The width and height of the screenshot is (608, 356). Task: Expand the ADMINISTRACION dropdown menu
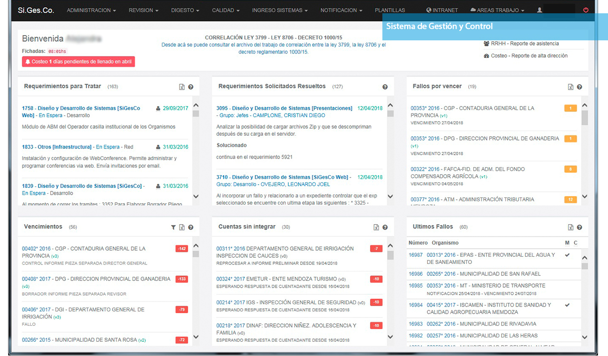pos(91,10)
